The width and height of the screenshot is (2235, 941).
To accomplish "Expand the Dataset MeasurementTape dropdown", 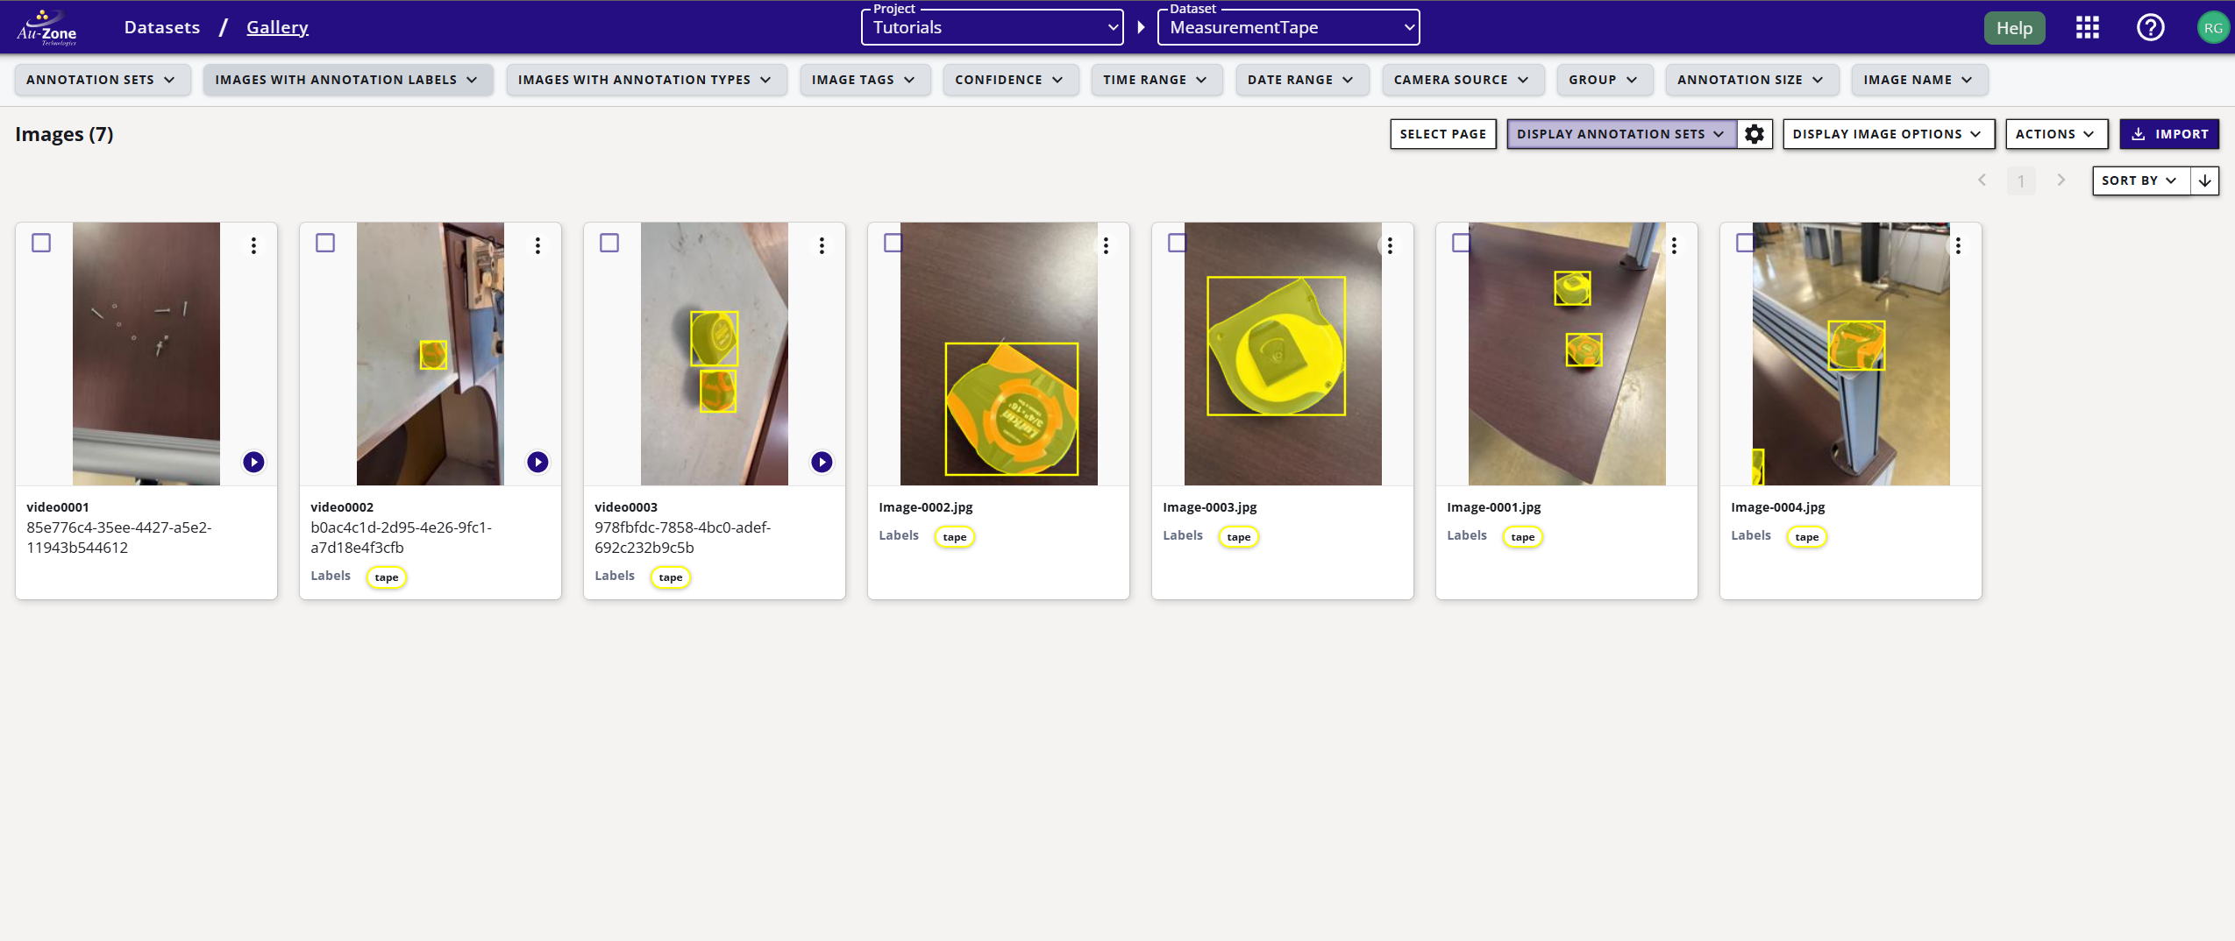I will 1288,27.
